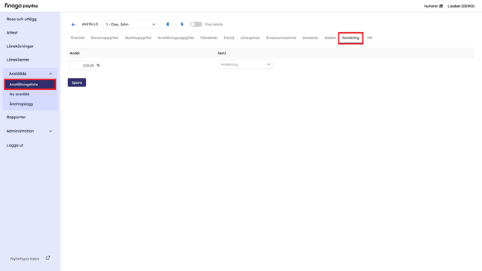Select the Kontering tab
The height and width of the screenshot is (271, 482).
pos(350,38)
